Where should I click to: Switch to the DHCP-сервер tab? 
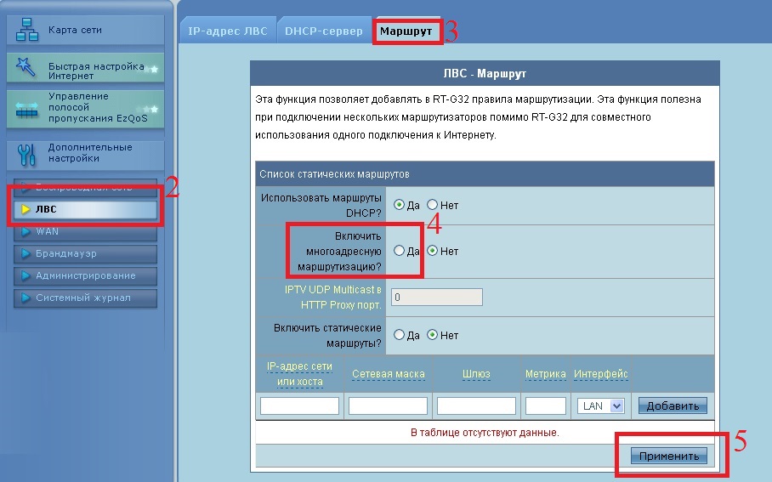click(x=323, y=31)
